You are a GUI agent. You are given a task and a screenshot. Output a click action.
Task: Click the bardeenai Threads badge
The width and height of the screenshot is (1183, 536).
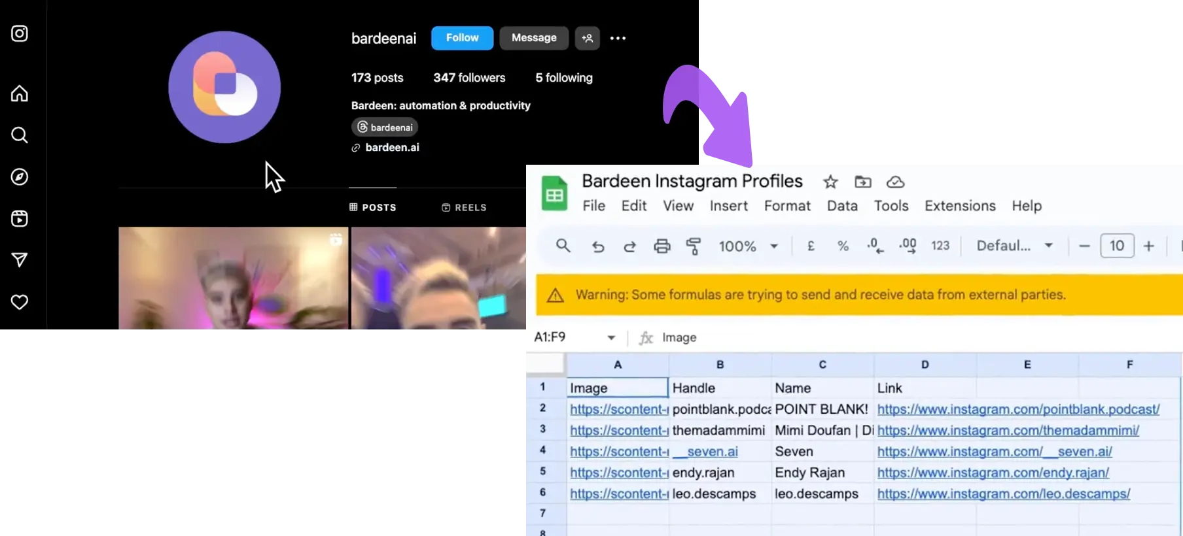pyautogui.click(x=385, y=127)
